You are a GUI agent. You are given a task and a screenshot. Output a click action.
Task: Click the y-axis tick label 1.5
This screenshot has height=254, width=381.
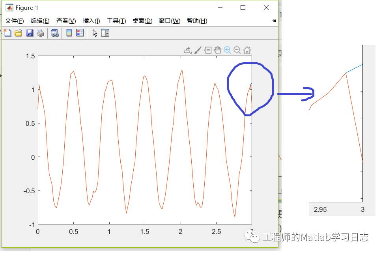(30, 56)
